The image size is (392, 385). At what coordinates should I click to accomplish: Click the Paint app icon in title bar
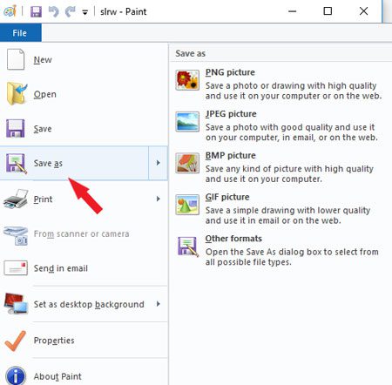click(10, 11)
